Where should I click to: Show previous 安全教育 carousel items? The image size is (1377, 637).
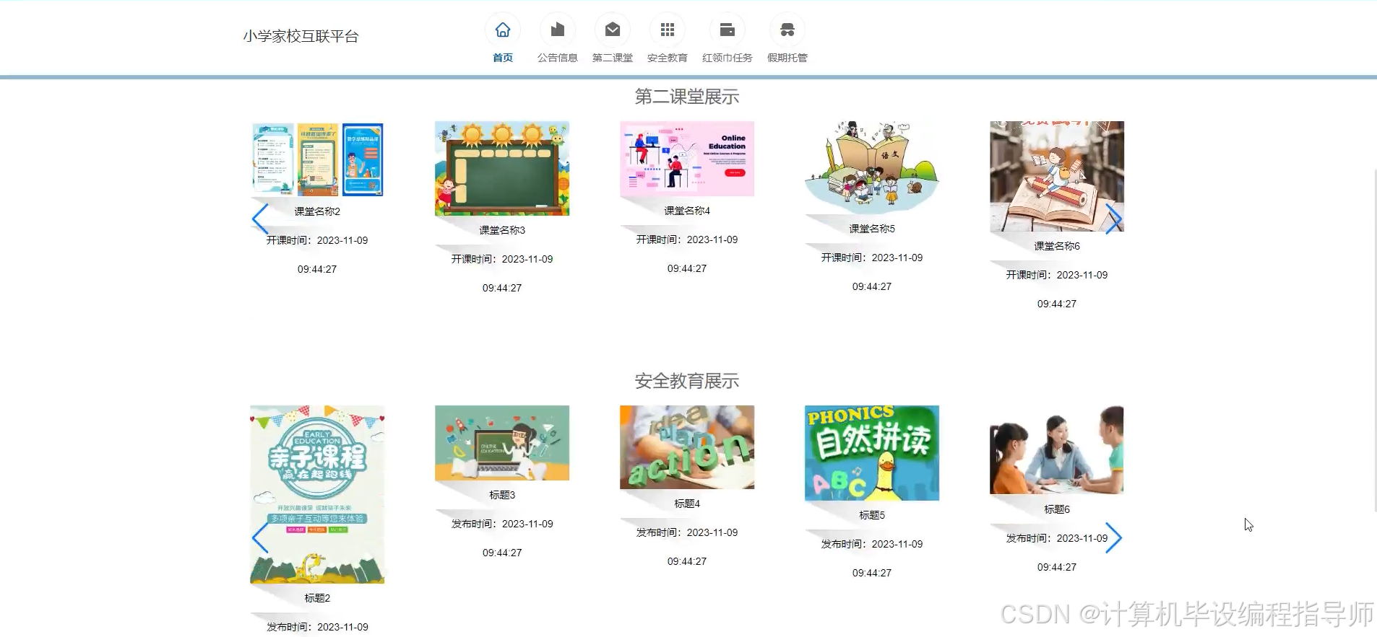point(260,537)
